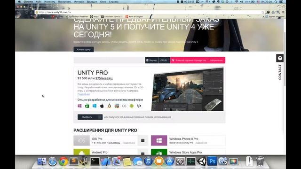Open the Trash in the Dock
Screen dimensions: 301x169
pyautogui.click(x=260, y=161)
